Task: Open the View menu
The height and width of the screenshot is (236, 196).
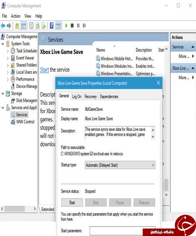Action: point(28,16)
